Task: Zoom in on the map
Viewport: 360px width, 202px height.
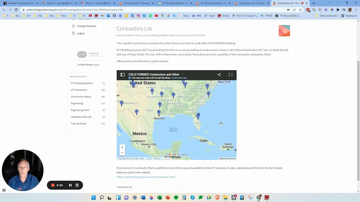Action: (x=122, y=147)
